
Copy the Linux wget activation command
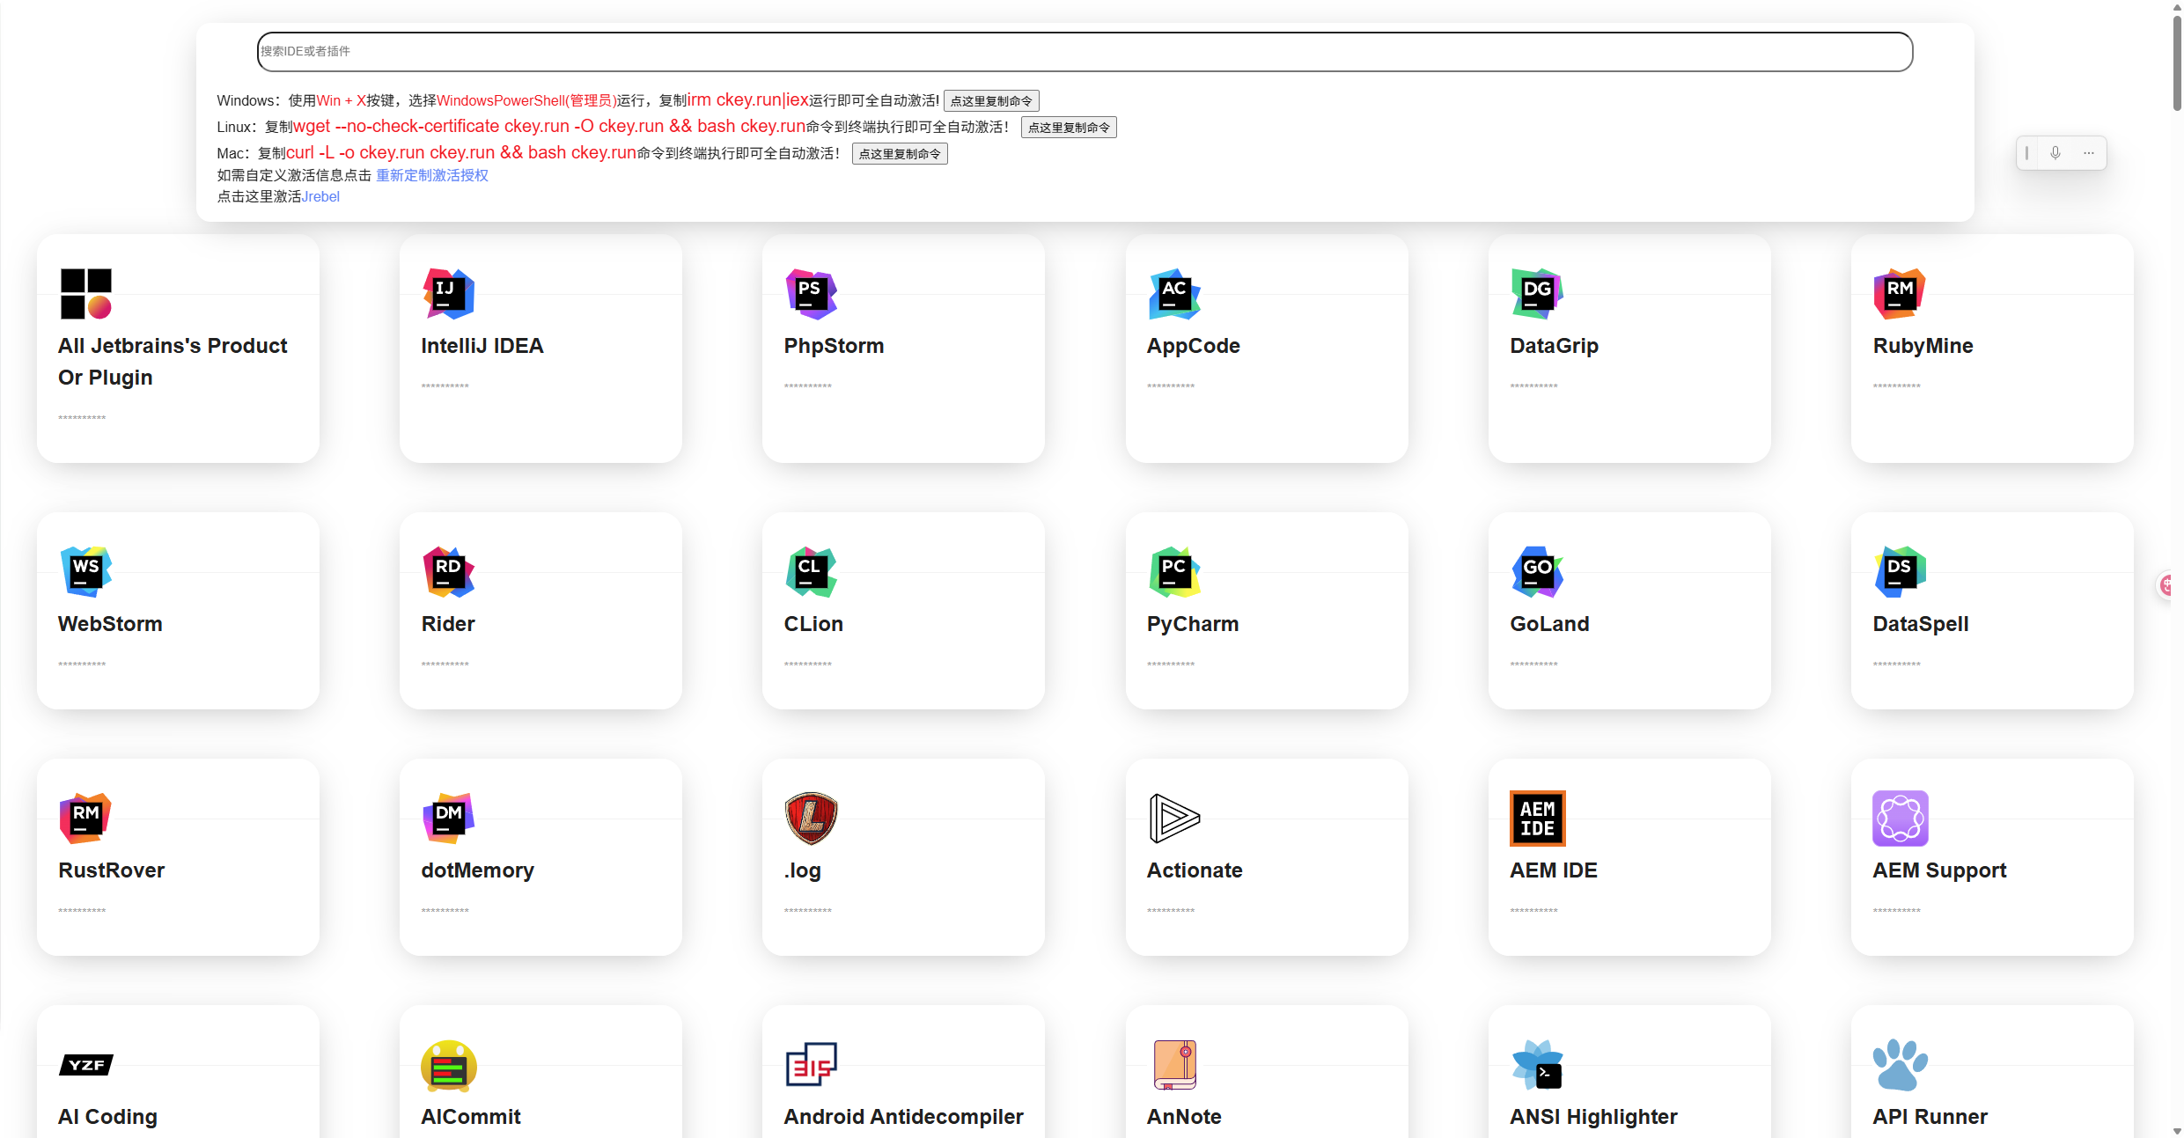tap(1069, 128)
